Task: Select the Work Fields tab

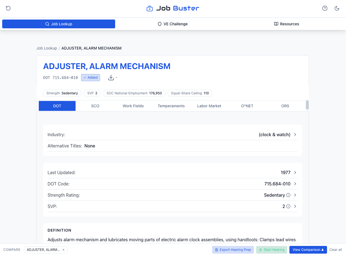Action: (x=133, y=106)
